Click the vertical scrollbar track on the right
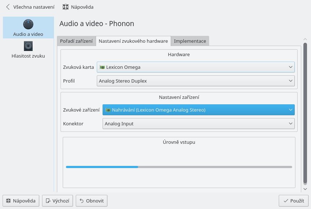The image size is (311, 209). coord(305,112)
